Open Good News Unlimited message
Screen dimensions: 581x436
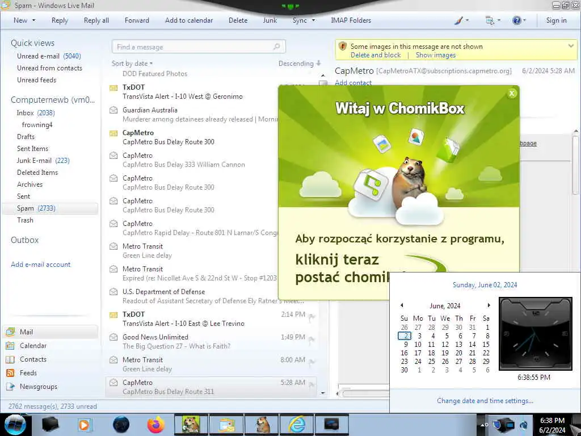pos(211,341)
